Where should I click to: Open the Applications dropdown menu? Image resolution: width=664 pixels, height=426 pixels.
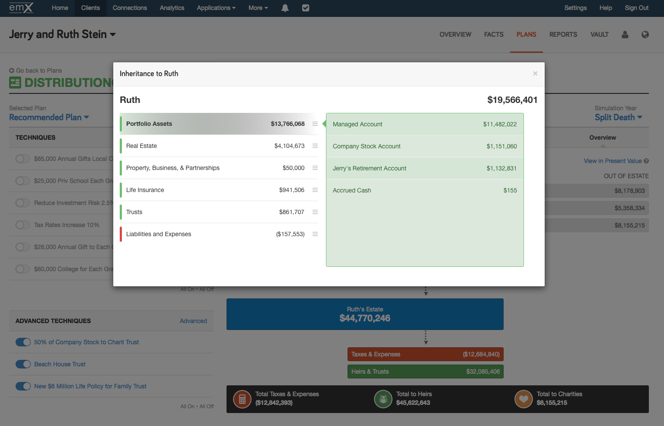[x=216, y=8]
